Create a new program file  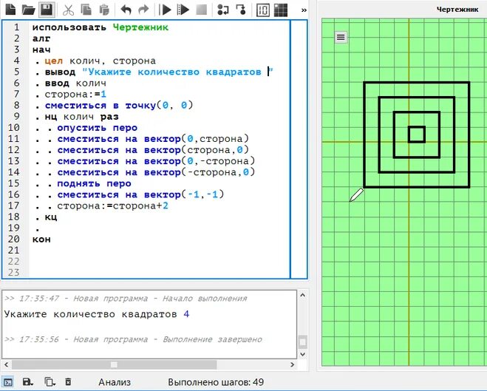[x=10, y=9]
